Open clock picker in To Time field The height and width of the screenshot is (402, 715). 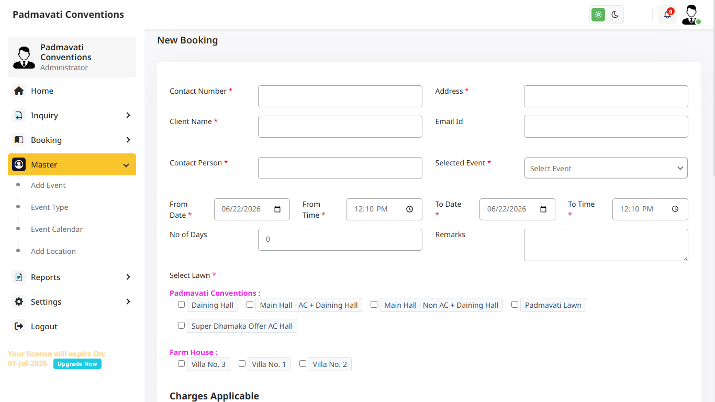pyautogui.click(x=675, y=209)
